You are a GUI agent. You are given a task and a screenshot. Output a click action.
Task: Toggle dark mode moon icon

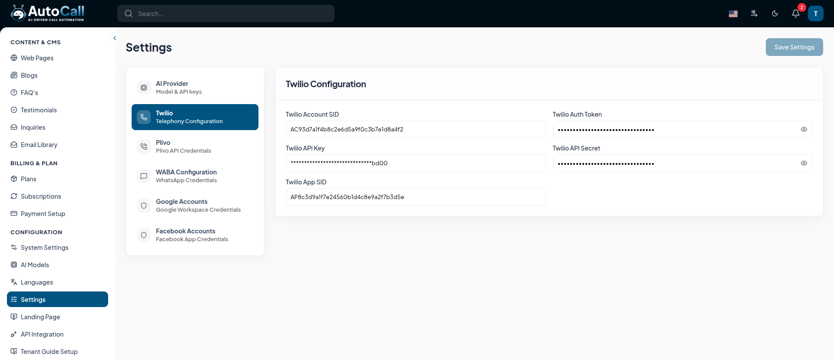point(775,13)
